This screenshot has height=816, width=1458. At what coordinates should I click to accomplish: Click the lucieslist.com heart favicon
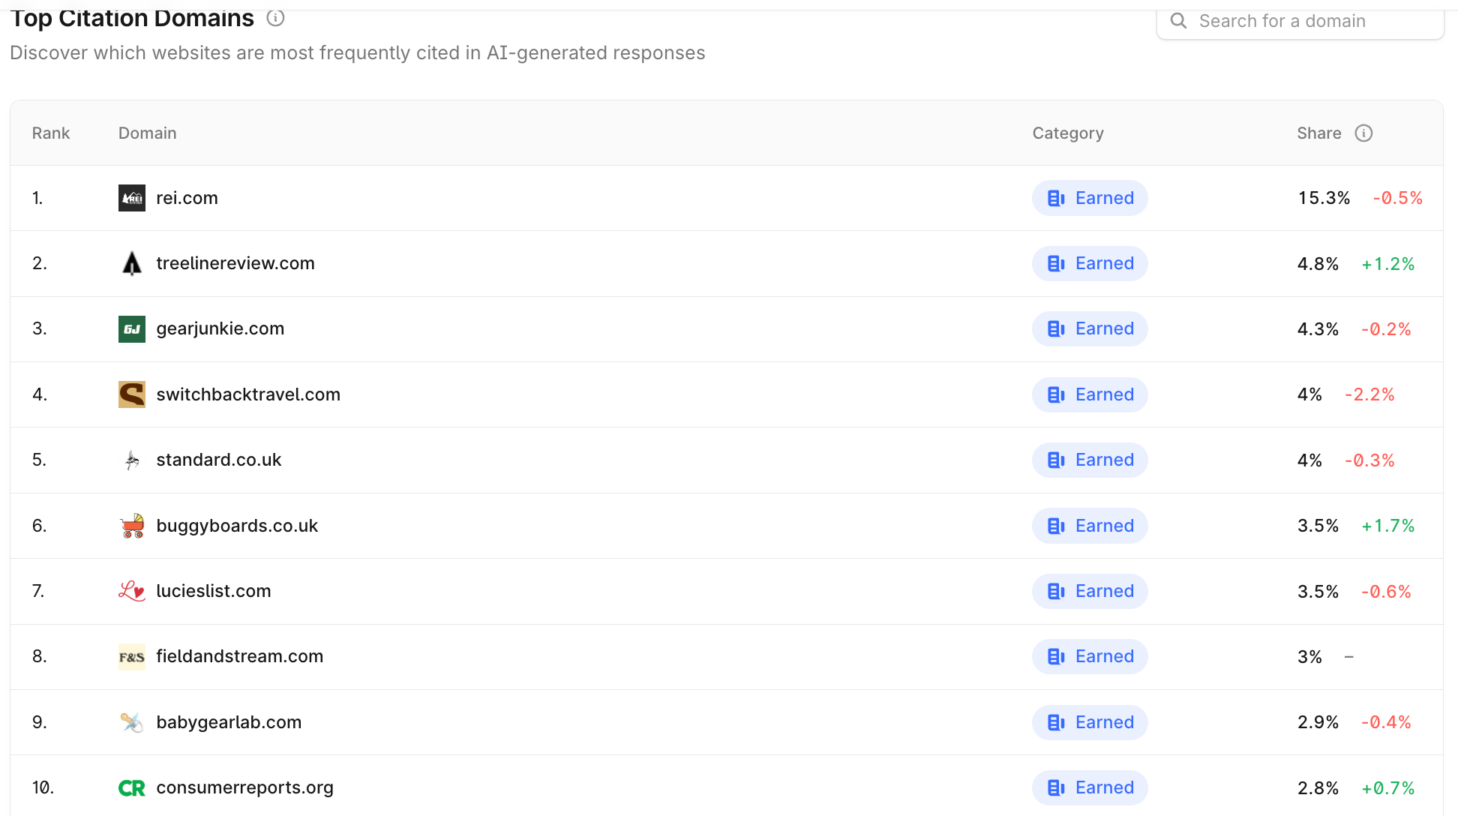tap(132, 591)
